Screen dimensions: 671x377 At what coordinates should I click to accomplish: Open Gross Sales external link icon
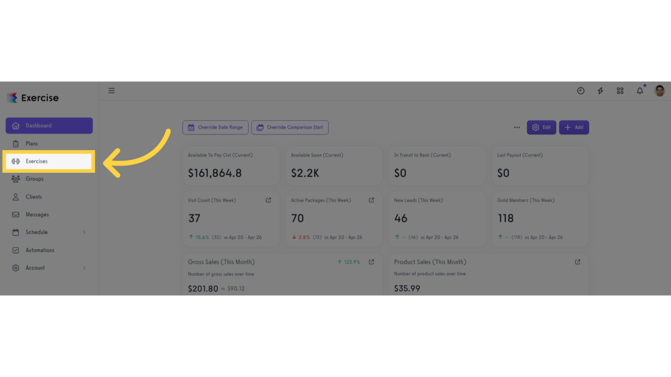coord(371,262)
